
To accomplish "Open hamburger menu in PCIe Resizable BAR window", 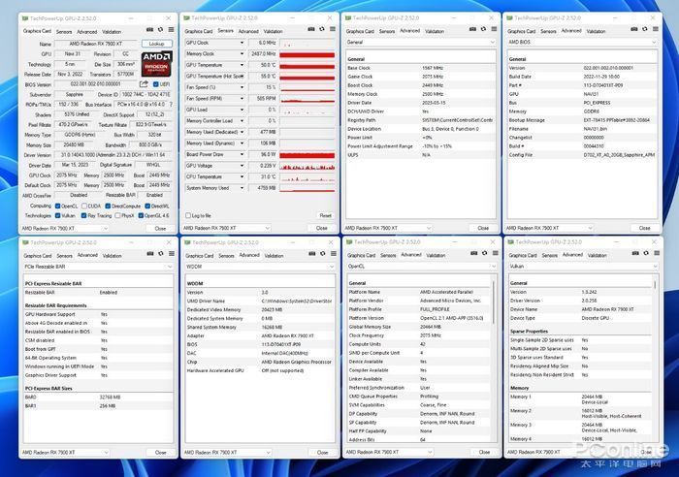I will click(x=172, y=254).
